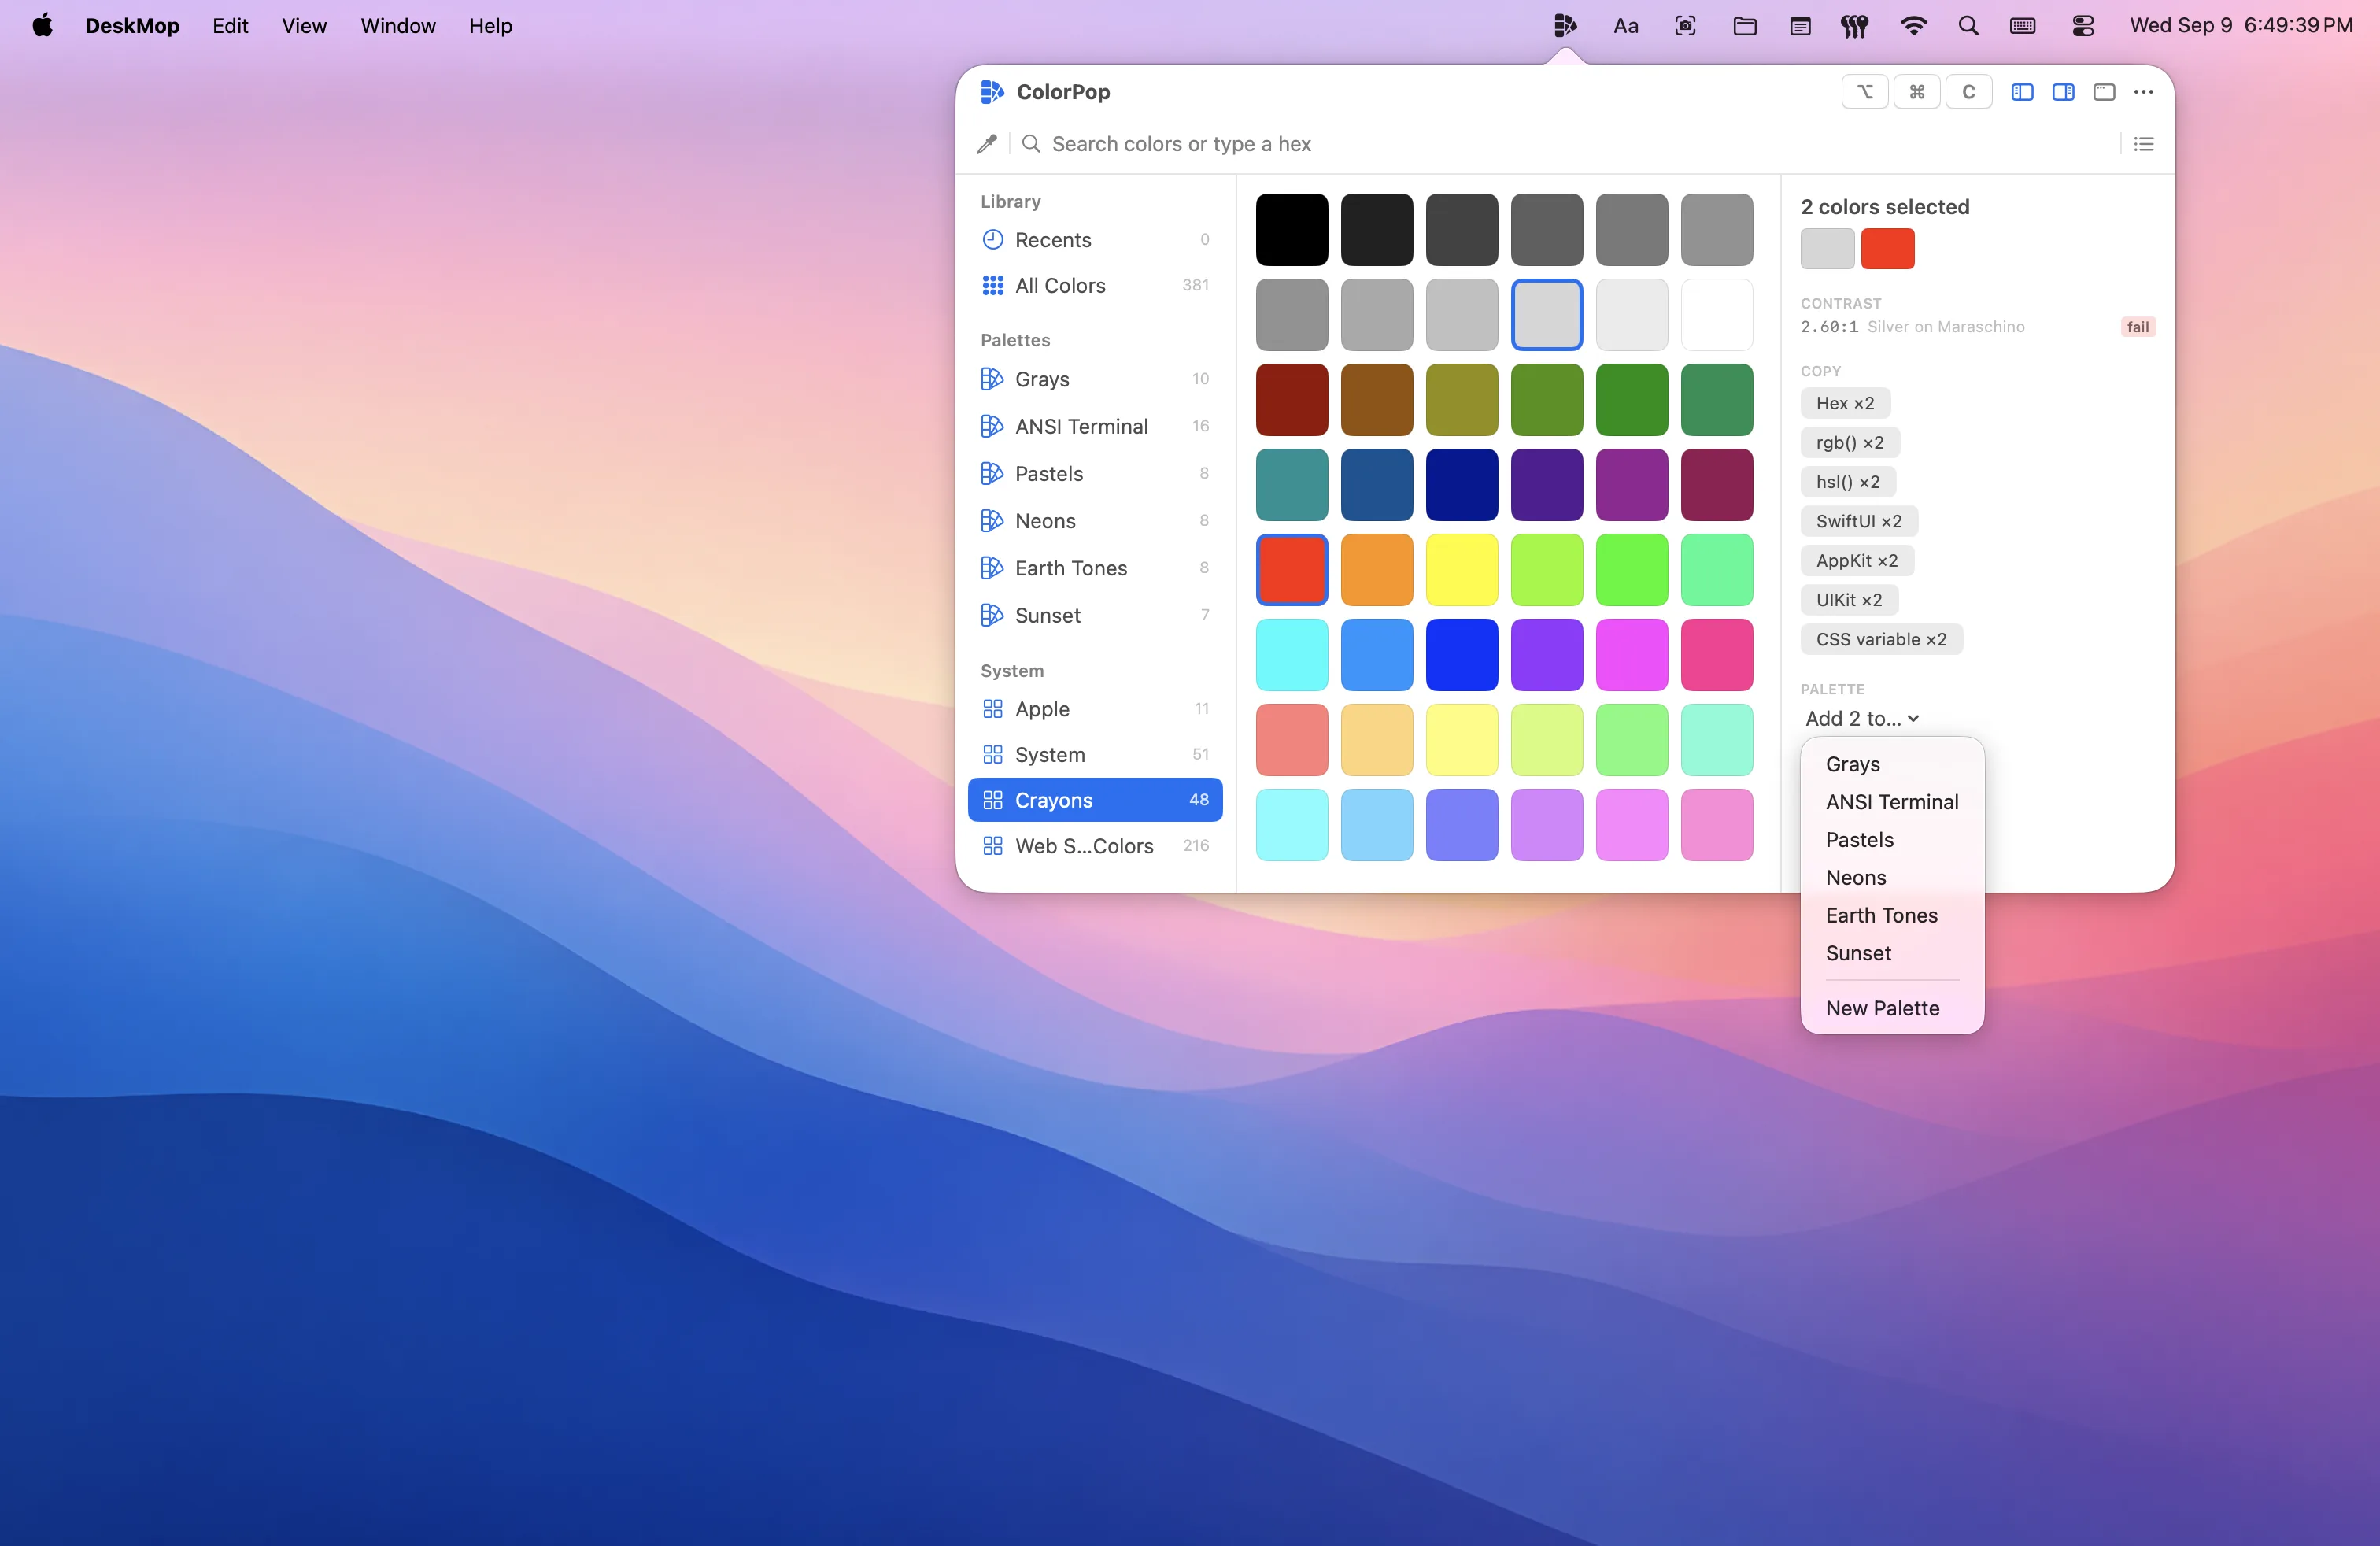This screenshot has width=2380, height=1546.
Task: Click the Option key modifier button
Action: click(x=1865, y=92)
